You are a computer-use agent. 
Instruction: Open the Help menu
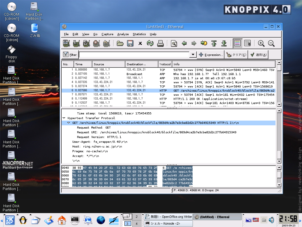[x=153, y=34]
